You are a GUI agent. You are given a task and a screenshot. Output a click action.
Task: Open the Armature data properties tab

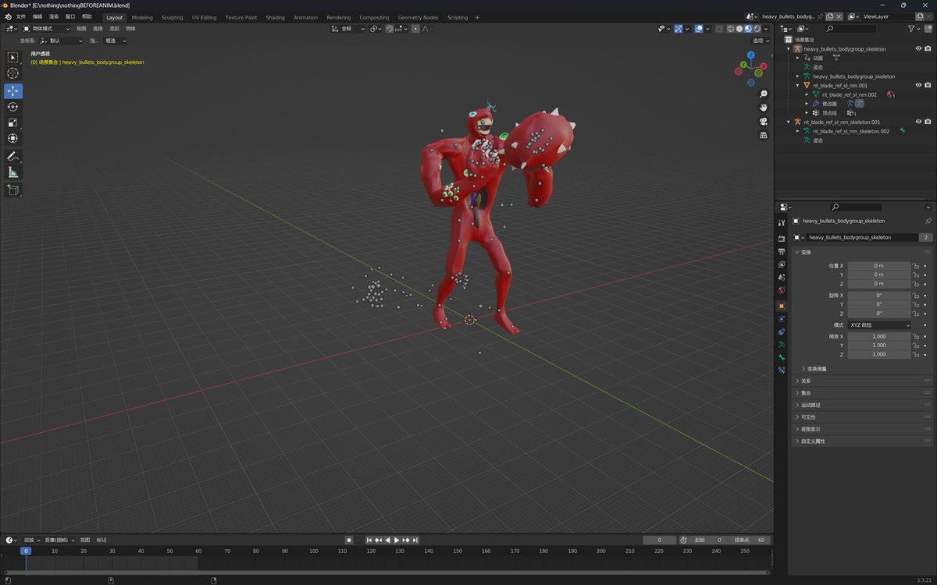click(782, 345)
